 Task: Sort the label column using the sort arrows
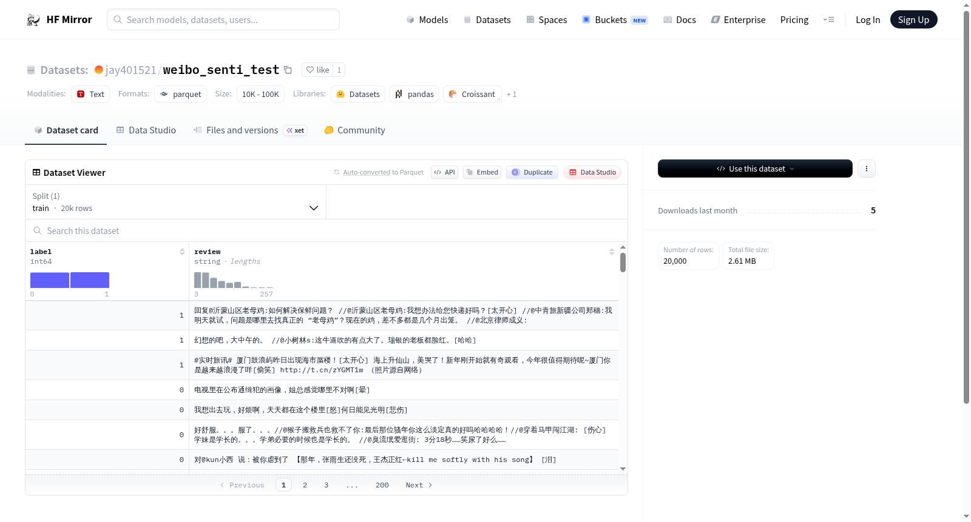[x=182, y=252]
